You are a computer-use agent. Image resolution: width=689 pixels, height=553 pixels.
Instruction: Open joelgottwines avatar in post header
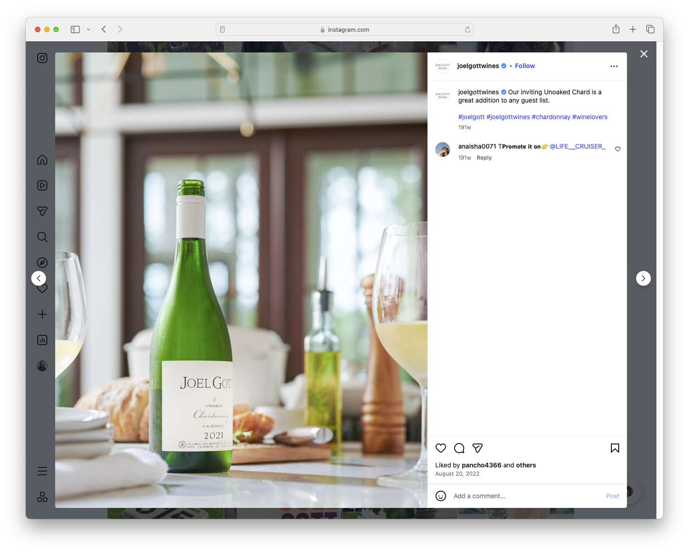pyautogui.click(x=443, y=66)
